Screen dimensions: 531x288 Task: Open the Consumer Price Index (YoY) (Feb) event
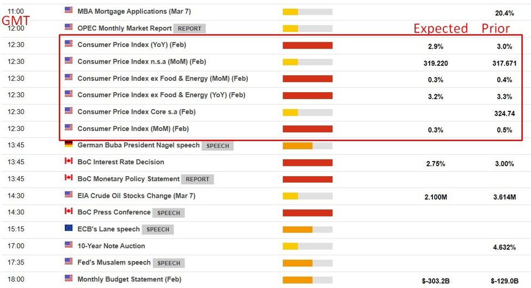pos(132,45)
